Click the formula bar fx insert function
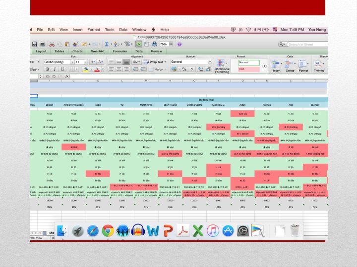The image size is (357, 267). click(67, 77)
